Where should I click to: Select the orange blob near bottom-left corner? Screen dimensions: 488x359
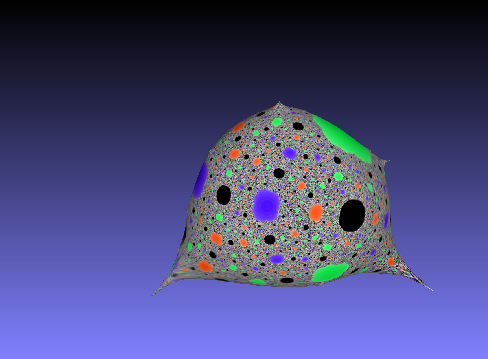coord(205,266)
